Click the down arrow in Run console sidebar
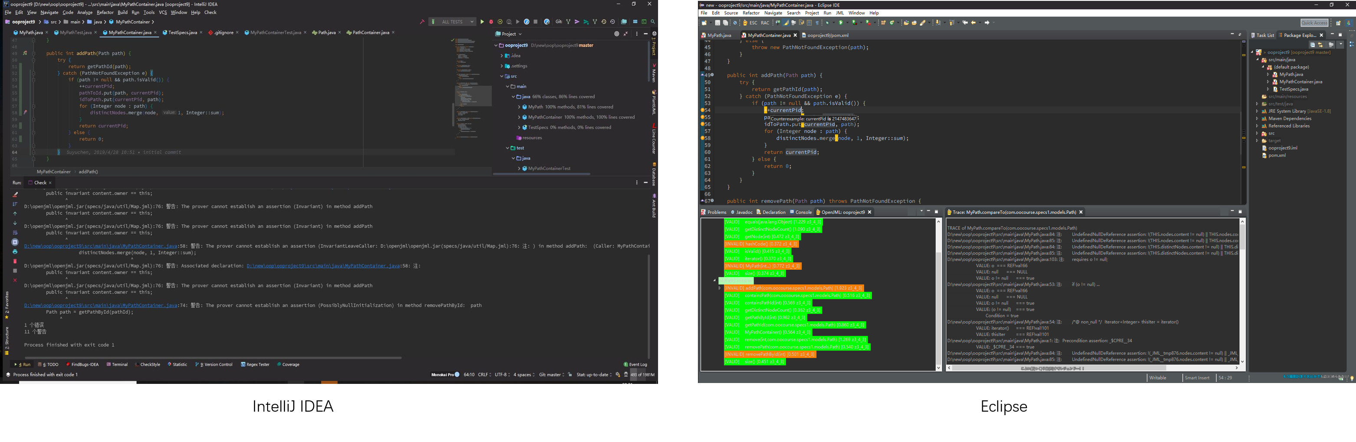This screenshot has height=442, width=1356. [x=15, y=223]
